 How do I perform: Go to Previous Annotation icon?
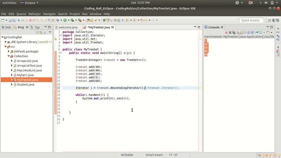pos(134,20)
